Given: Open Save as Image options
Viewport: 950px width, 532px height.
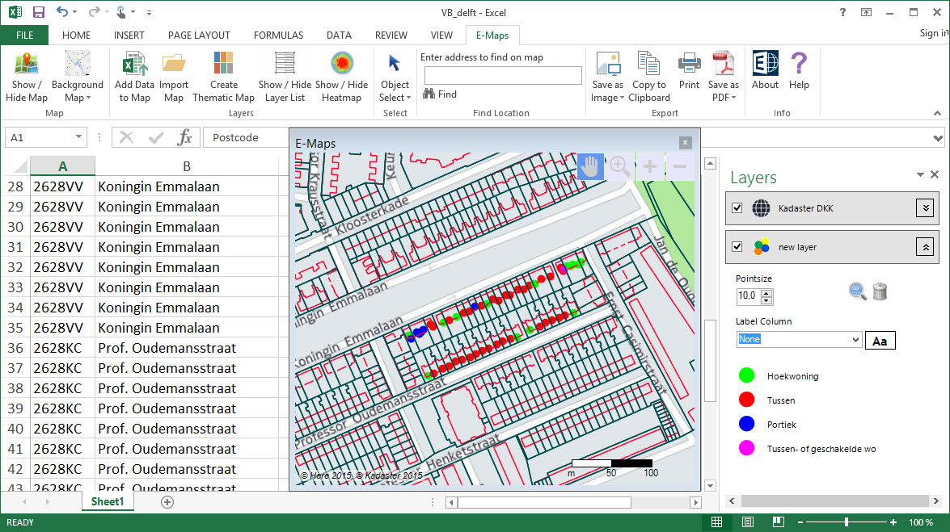Looking at the screenshot, I should (608, 77).
